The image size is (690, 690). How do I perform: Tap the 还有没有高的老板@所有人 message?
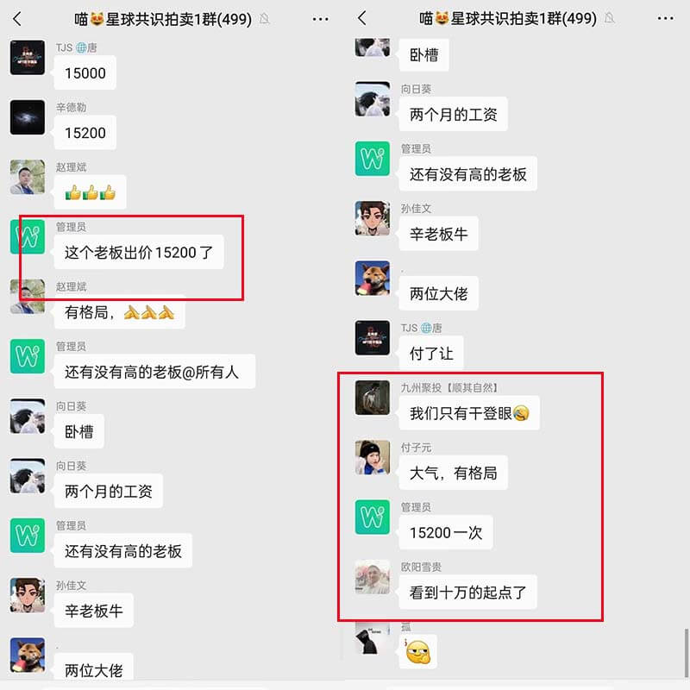tap(154, 372)
